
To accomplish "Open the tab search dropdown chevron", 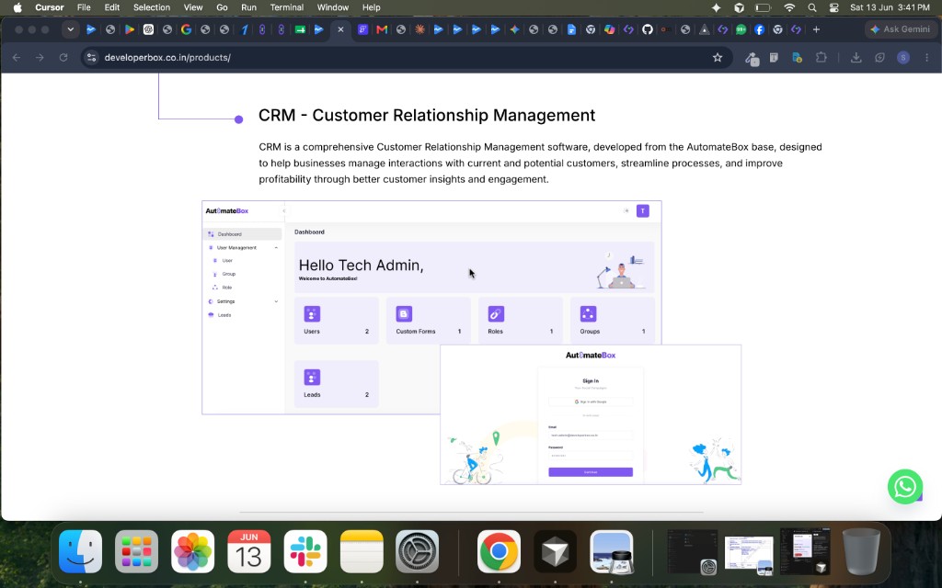I will [70, 29].
